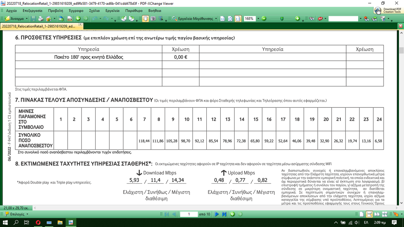Expand the search field history dropdown
Screen dimensions: 404x227
(x=361, y=19)
